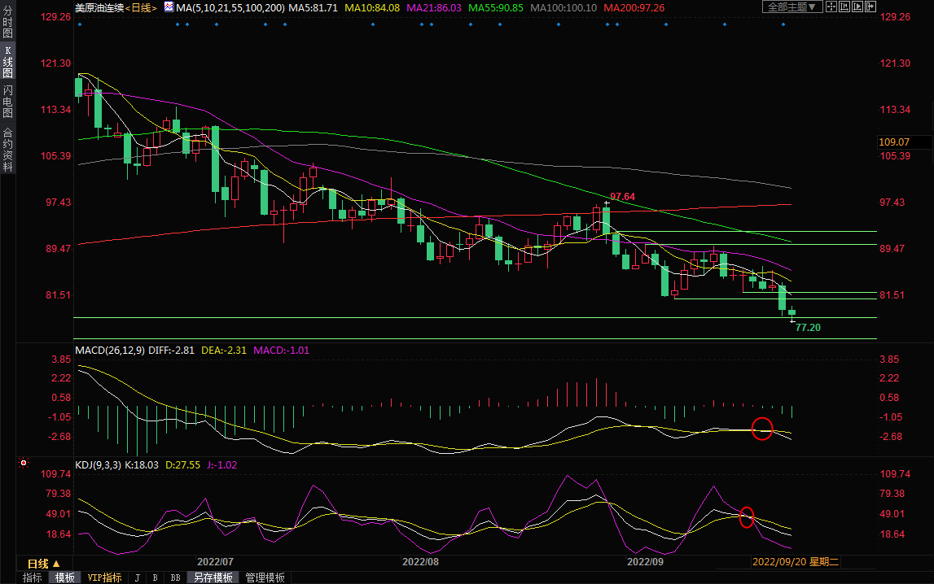Screen dimensions: 934x584
Task: Click the red sun icon beside KDJ panel
Action: 24,464
